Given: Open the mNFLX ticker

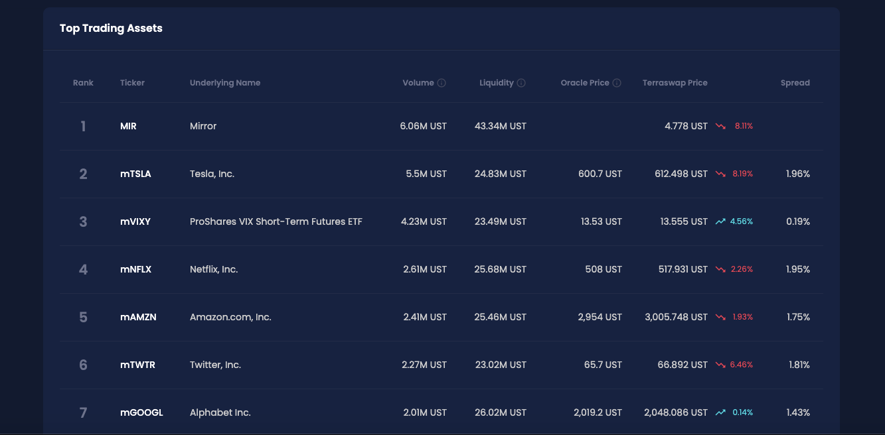Looking at the screenshot, I should (136, 269).
